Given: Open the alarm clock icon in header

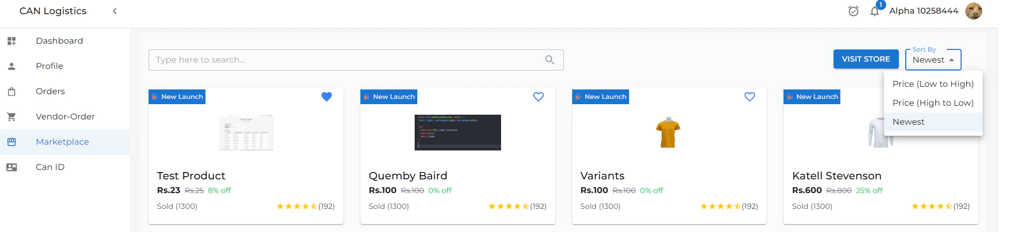Looking at the screenshot, I should pos(854,11).
